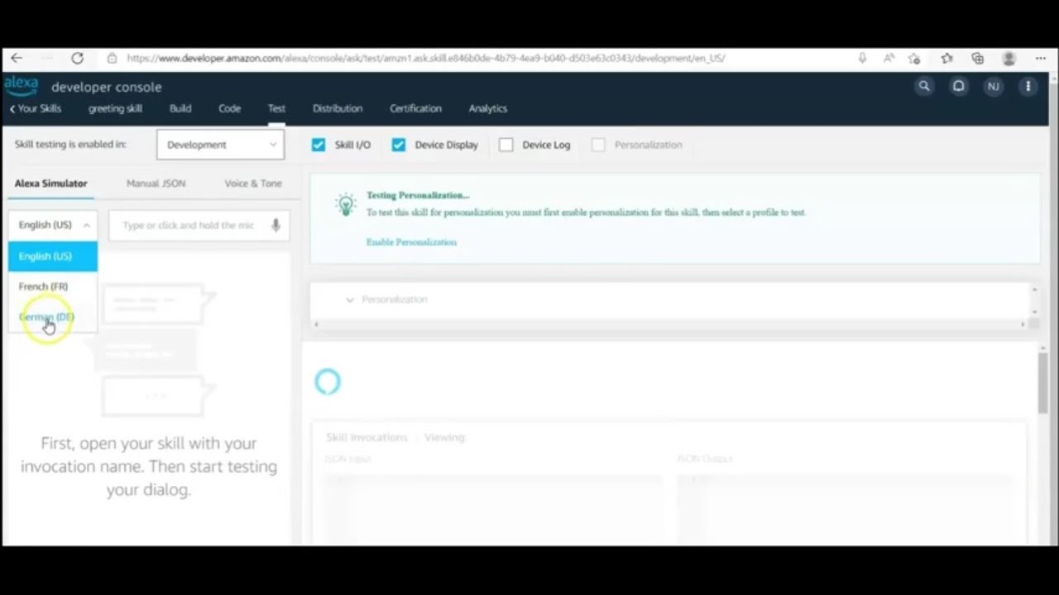Select Alexa Simulator tab

click(x=50, y=183)
